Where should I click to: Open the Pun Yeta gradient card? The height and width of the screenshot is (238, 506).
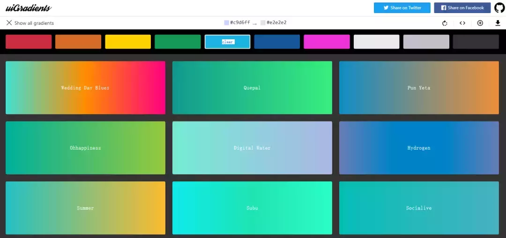click(419, 87)
